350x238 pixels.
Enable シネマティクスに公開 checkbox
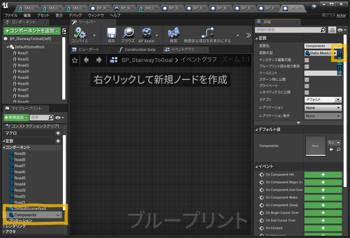[307, 93]
